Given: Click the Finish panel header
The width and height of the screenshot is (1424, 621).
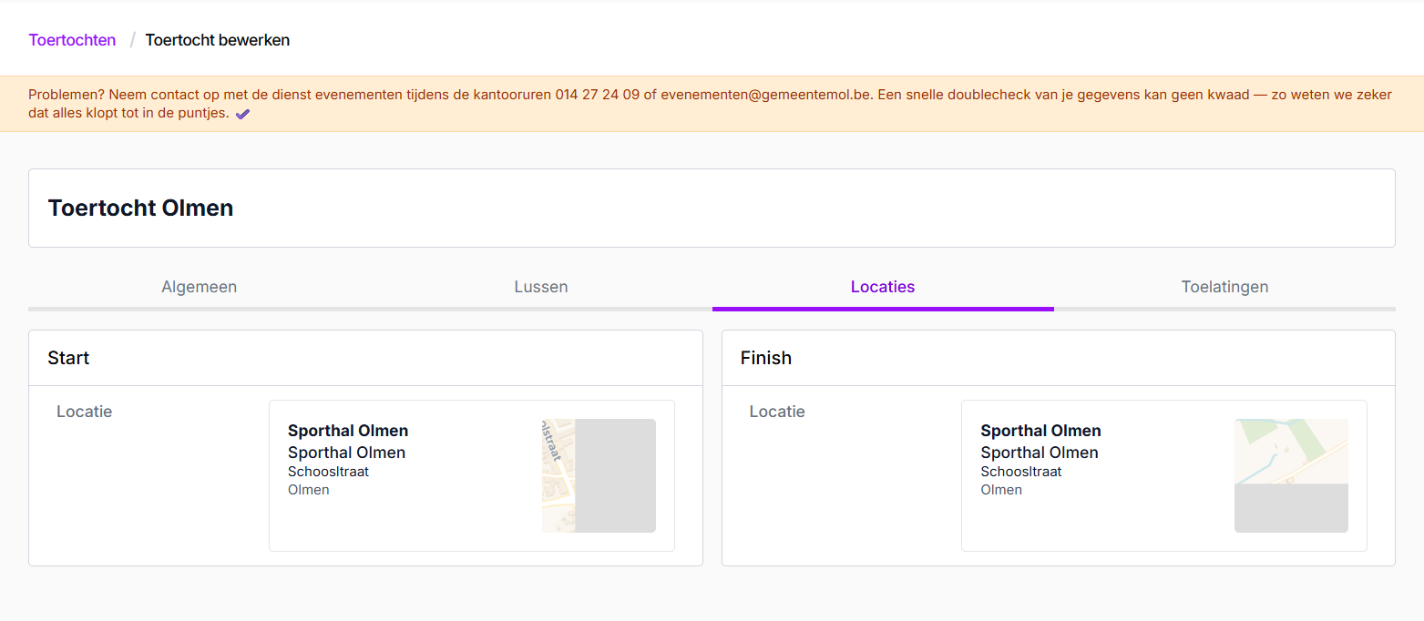Looking at the screenshot, I should point(765,358).
